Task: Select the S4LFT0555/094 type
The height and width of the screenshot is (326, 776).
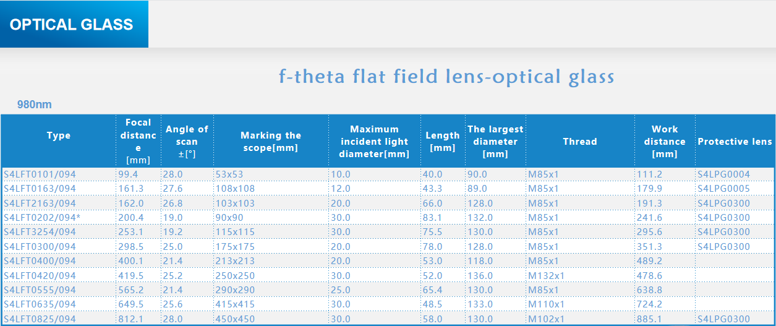Action: click(x=40, y=290)
